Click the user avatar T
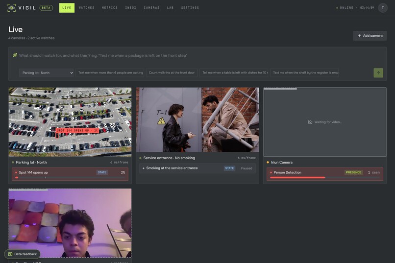The height and width of the screenshot is (263, 395). coord(383,8)
